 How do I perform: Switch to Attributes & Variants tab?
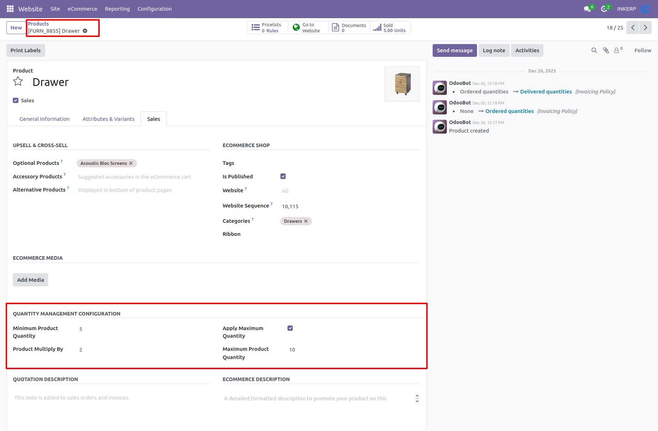click(108, 119)
